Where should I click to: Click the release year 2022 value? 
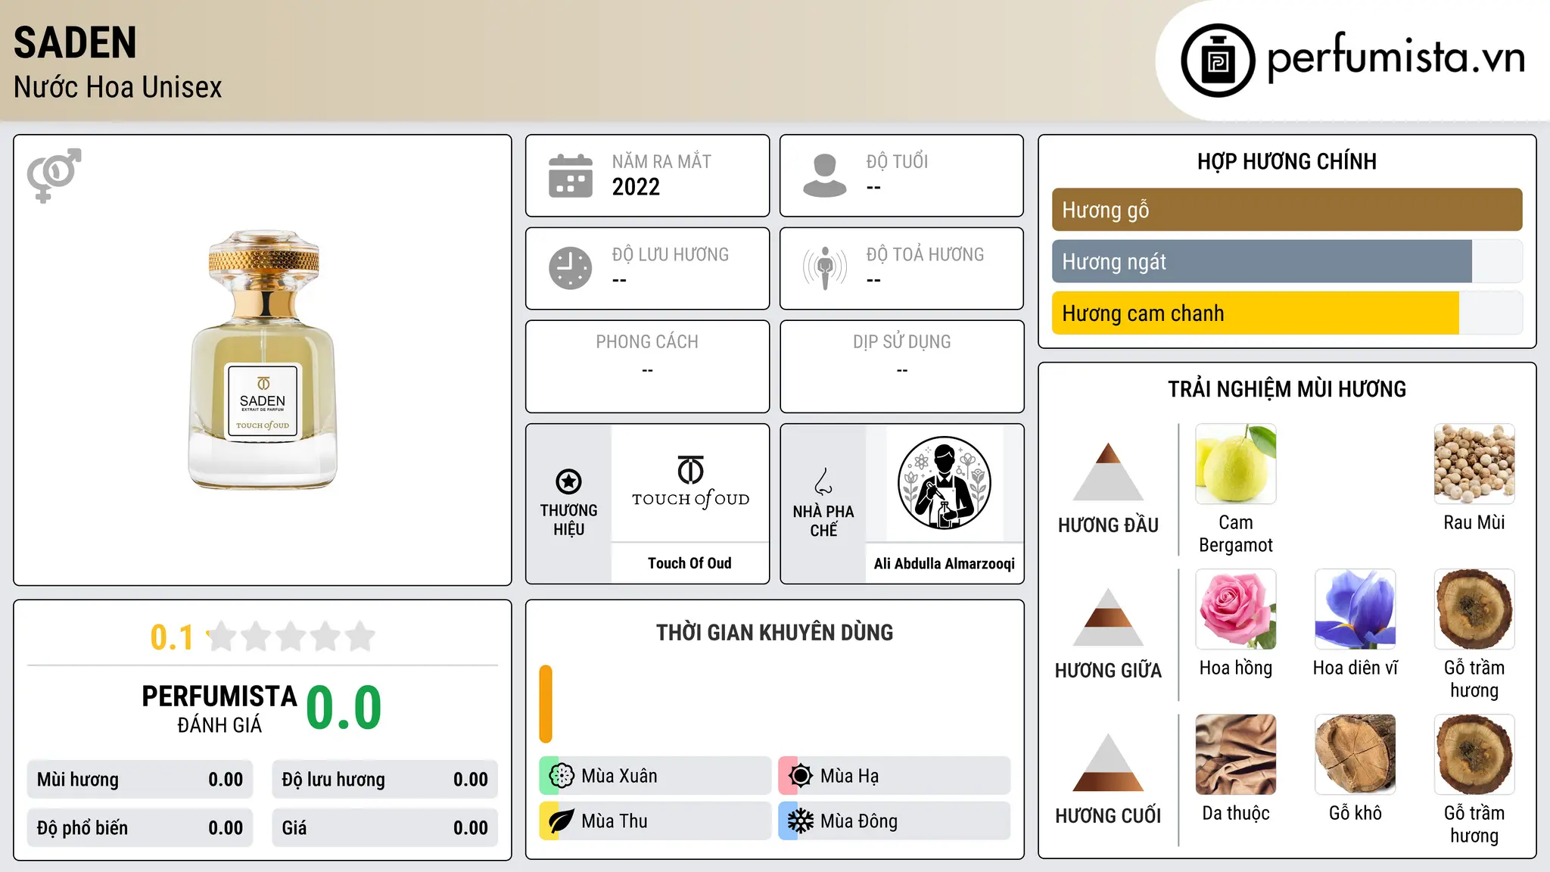click(636, 187)
